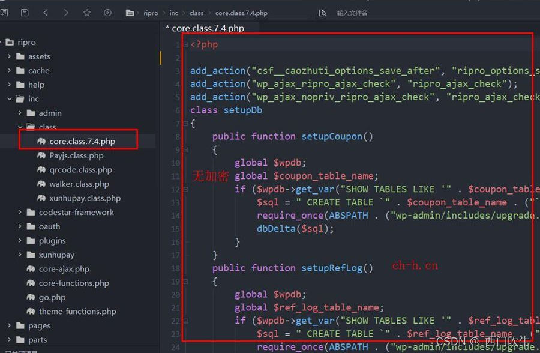Collapse the inc folder
Viewport: 540px width, 353px height.
click(x=9, y=99)
